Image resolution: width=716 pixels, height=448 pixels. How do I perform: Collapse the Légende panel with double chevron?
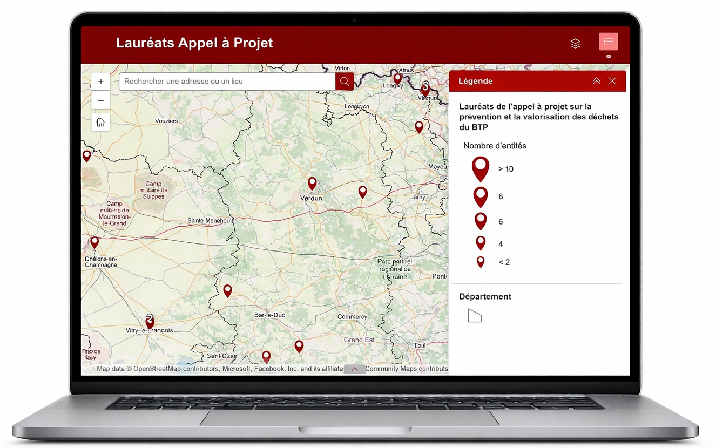(596, 81)
